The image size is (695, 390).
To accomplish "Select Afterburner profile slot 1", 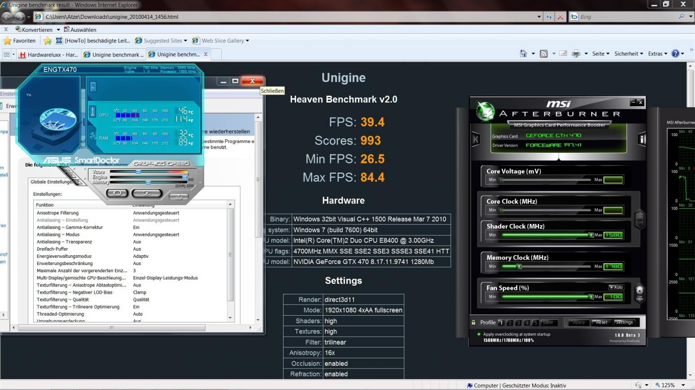I will pyautogui.click(x=501, y=322).
